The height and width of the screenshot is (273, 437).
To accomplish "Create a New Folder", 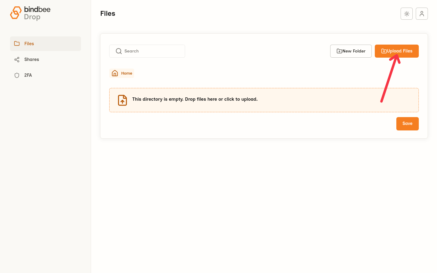I will pos(351,51).
